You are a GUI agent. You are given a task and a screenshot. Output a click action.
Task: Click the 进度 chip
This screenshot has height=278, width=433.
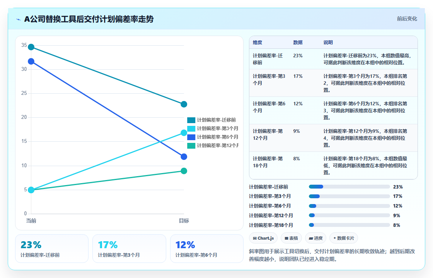[x=315, y=238]
